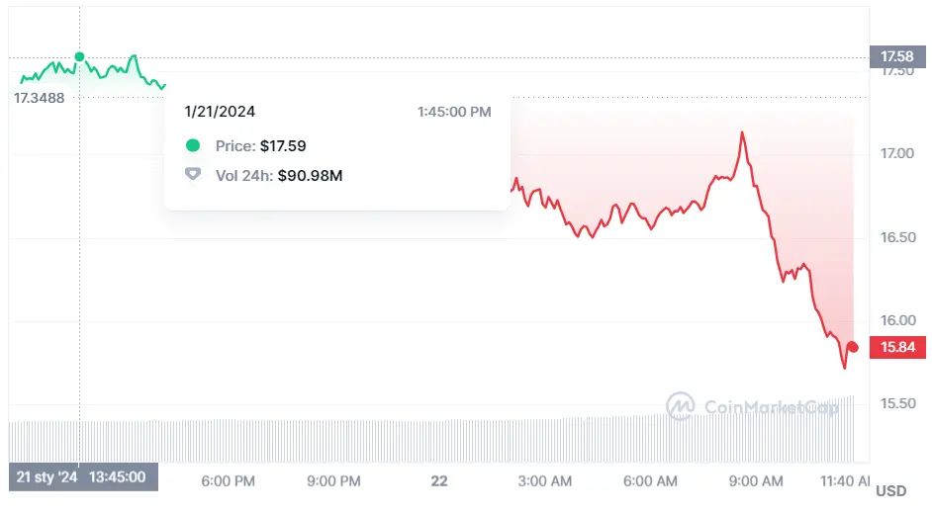Click the 9:00 PM time axis label

tap(334, 481)
